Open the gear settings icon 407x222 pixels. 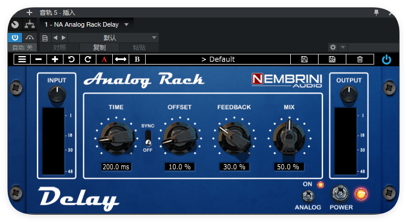[333, 47]
